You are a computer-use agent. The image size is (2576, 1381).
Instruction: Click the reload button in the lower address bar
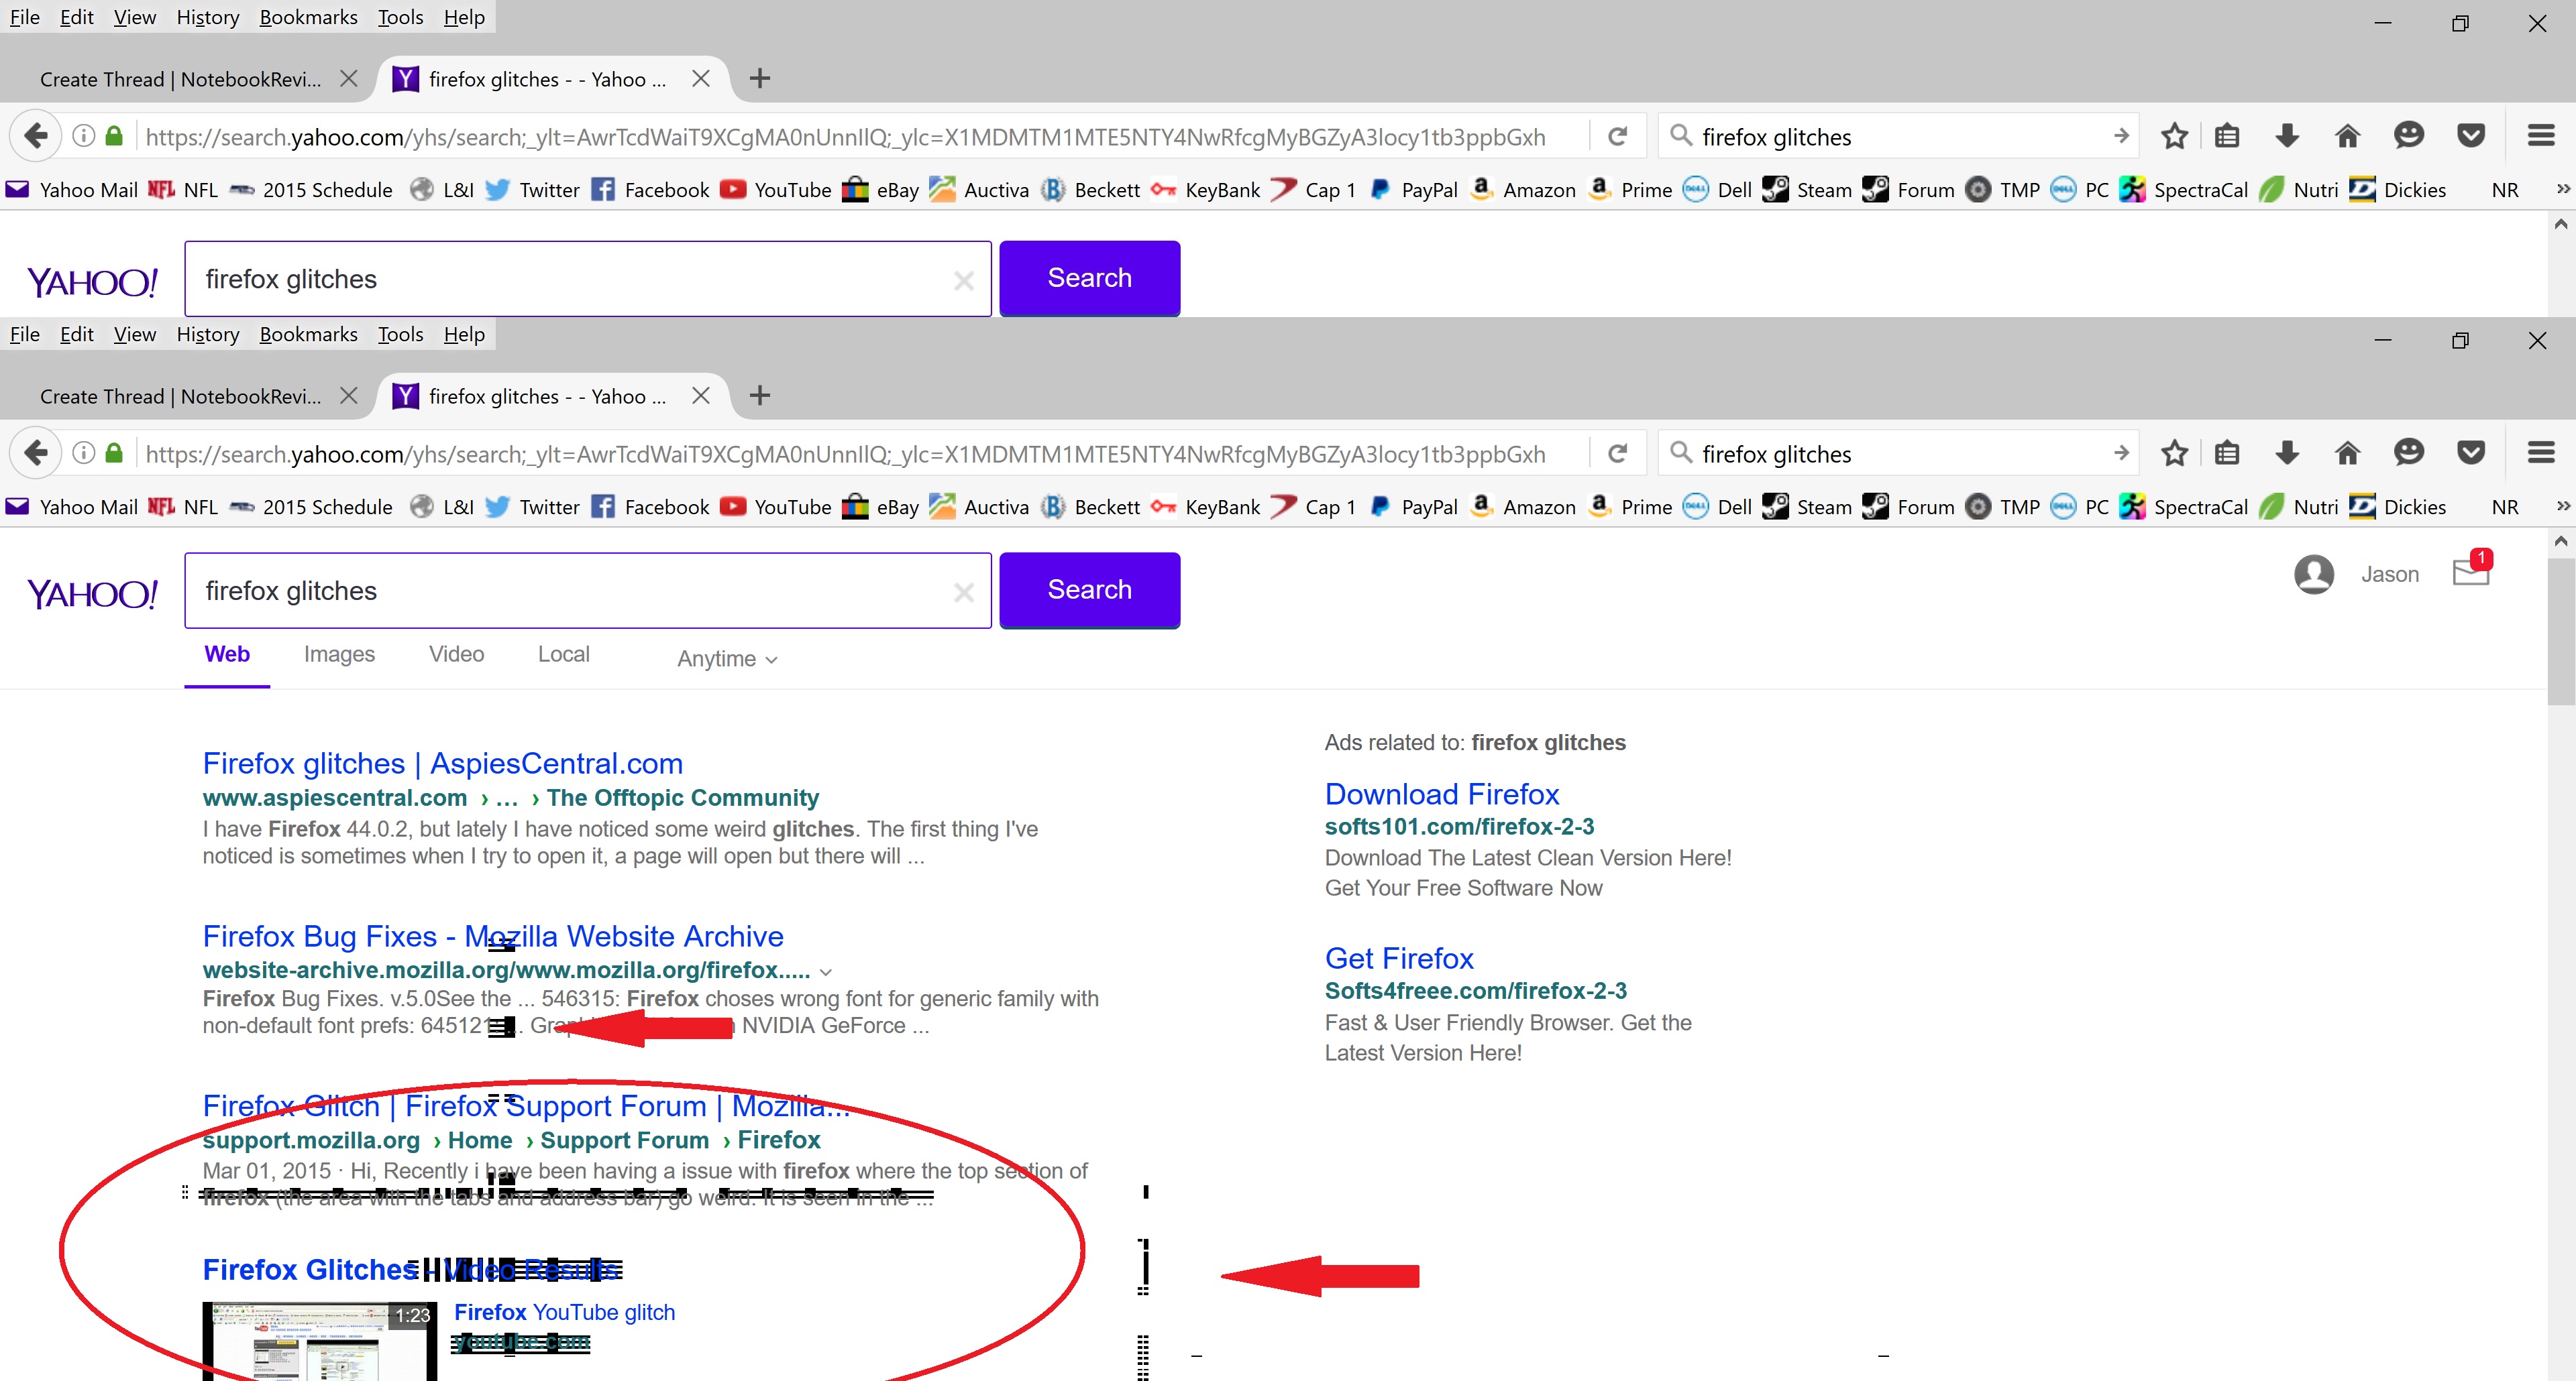[1617, 454]
